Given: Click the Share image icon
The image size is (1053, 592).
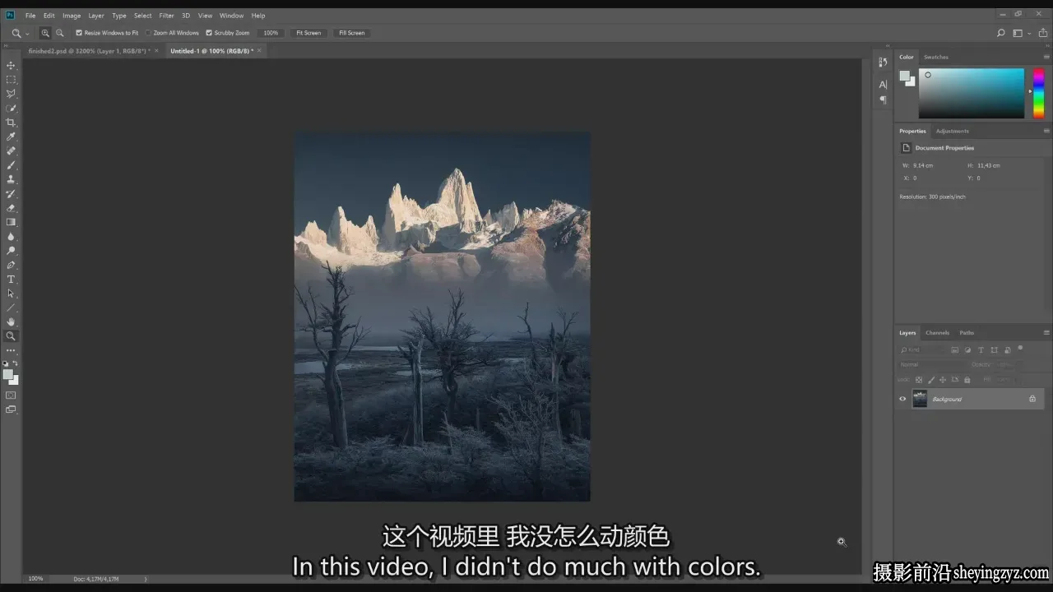Looking at the screenshot, I should pos(1043,33).
